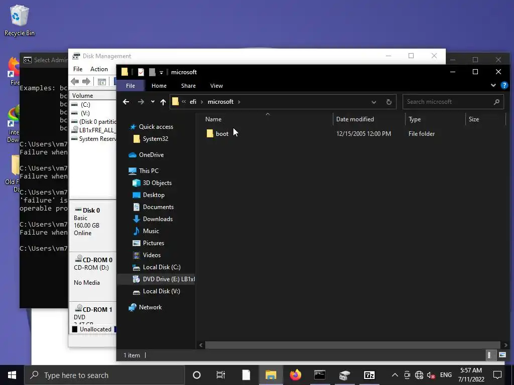Viewport: 514px width, 385px height.
Task: Open the Recycle Bin on desktop
Action: pos(20,20)
